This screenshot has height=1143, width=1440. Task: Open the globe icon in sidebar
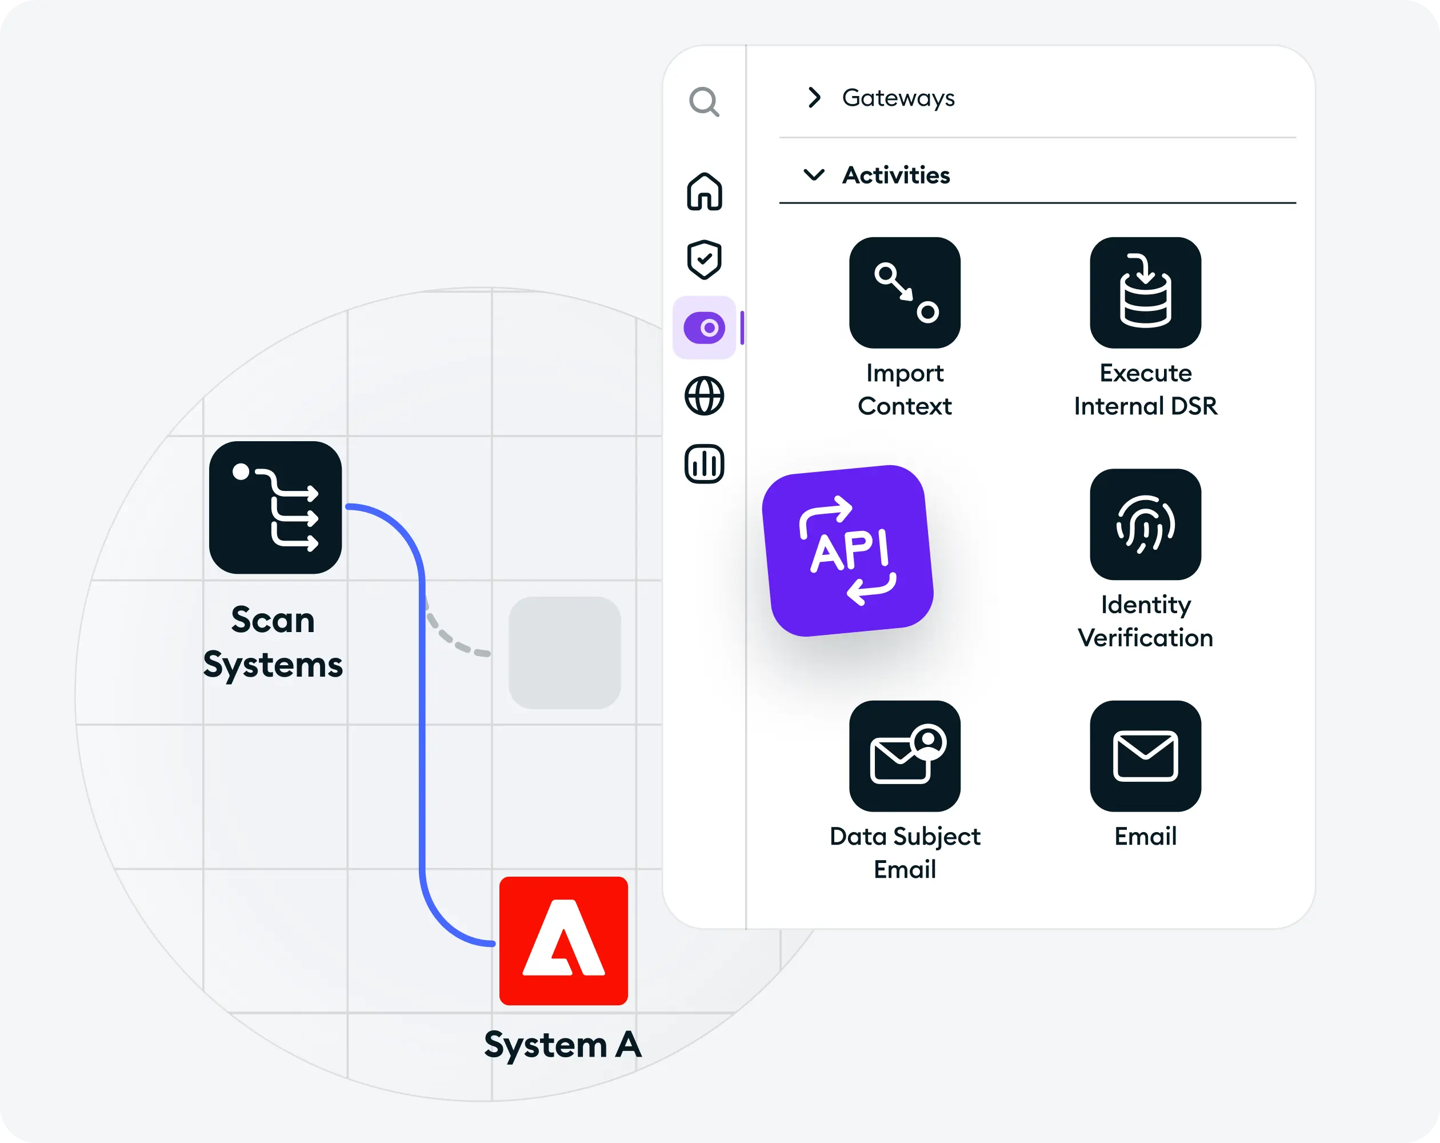pos(704,396)
